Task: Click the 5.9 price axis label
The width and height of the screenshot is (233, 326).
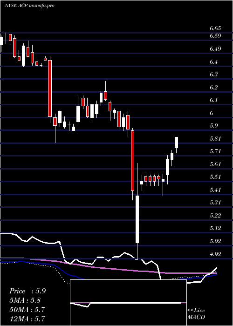Action: point(213,126)
